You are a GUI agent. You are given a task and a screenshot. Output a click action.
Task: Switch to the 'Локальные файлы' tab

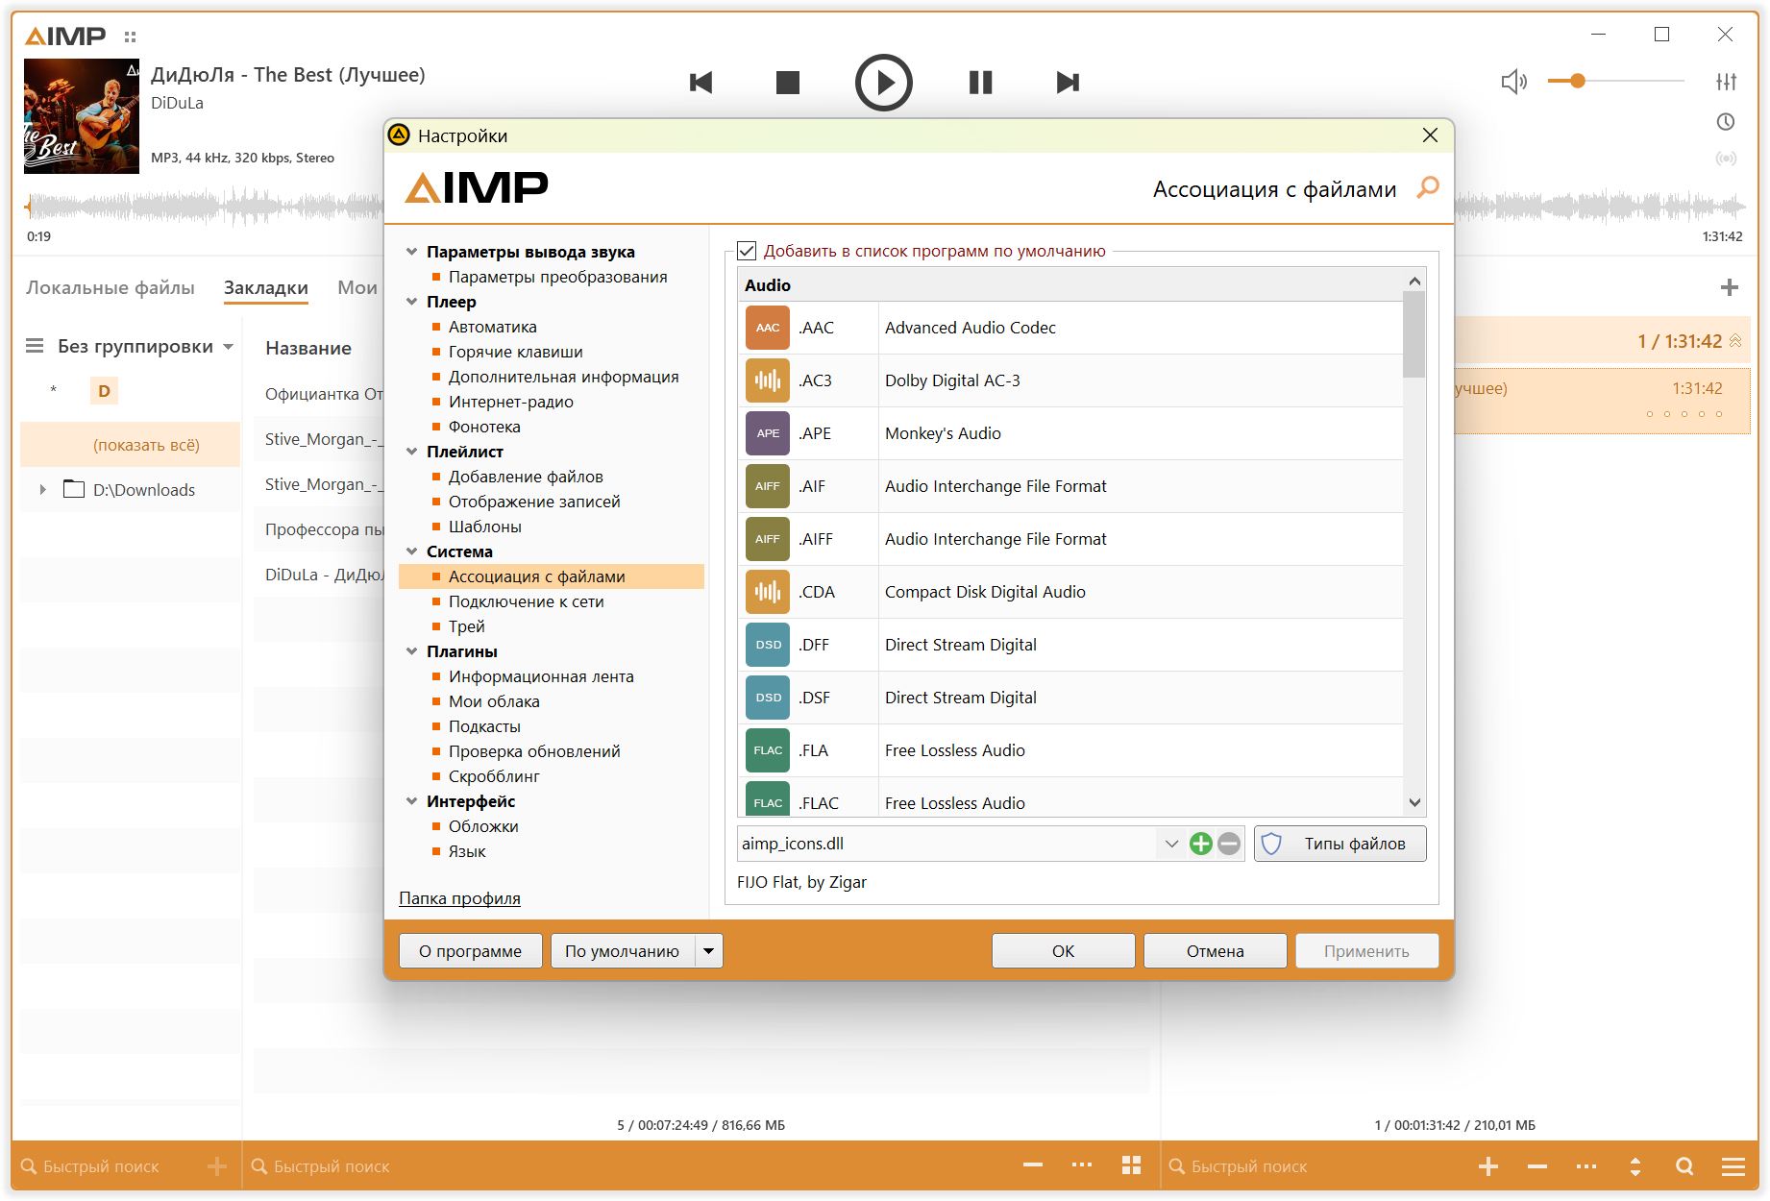111,287
